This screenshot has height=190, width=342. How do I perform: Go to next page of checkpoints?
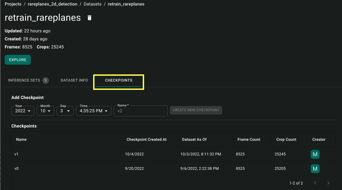point(328,183)
